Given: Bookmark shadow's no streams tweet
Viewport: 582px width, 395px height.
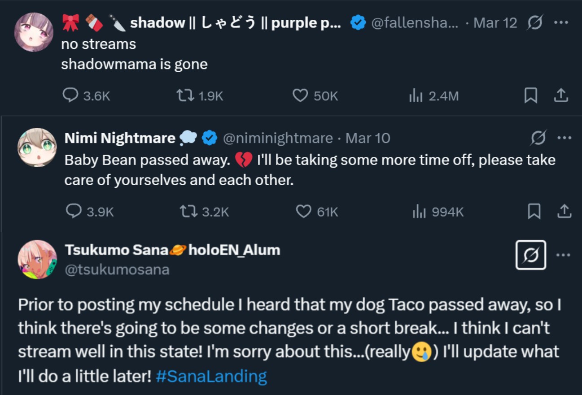Looking at the screenshot, I should (x=531, y=95).
